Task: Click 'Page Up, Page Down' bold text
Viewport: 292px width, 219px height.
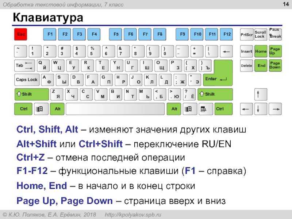Action: click(x=65, y=201)
